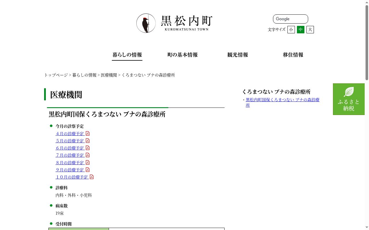This screenshot has height=230, width=369.
Task: Click the くろまつない ブナの森診療所 sidebar heading
Action: click(276, 92)
